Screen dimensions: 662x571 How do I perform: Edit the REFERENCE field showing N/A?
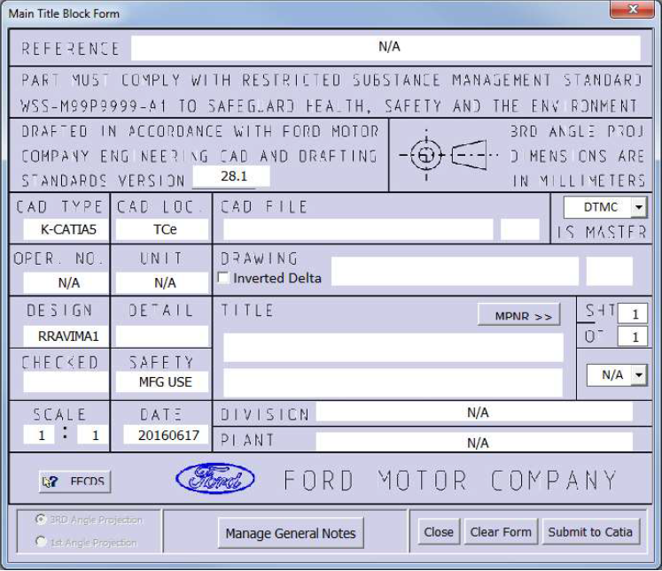[x=386, y=48]
